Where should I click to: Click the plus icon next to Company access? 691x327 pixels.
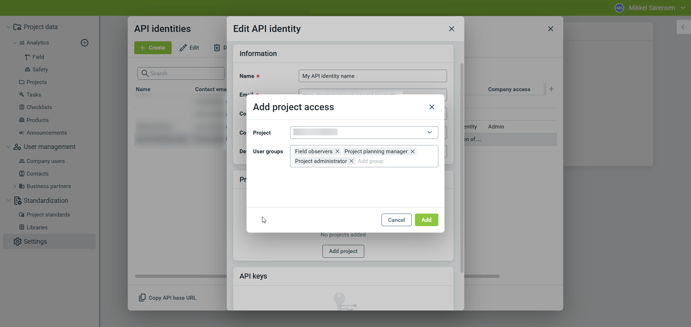tap(551, 89)
